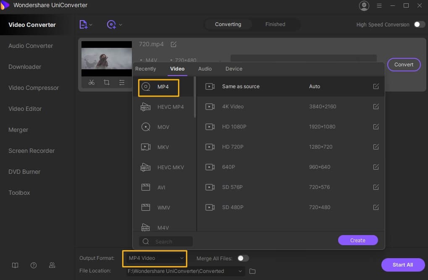Click the Load DVD disc icon
Image resolution: width=428 pixels, height=280 pixels.
(x=111, y=25)
